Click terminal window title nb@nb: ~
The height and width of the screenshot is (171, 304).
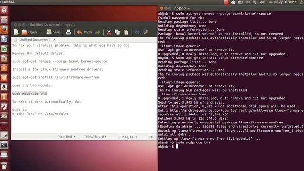tap(182, 8)
